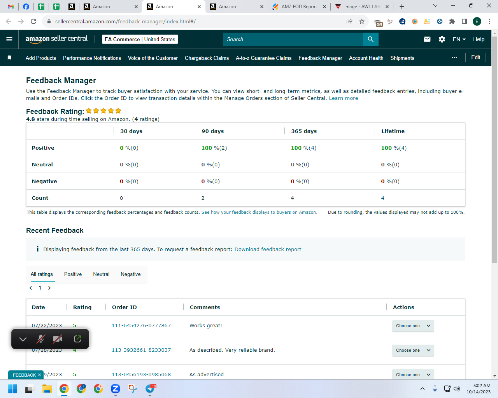Viewport: 498px width, 398px height.
Task: Click the share page icon in address bar
Action: (349, 21)
